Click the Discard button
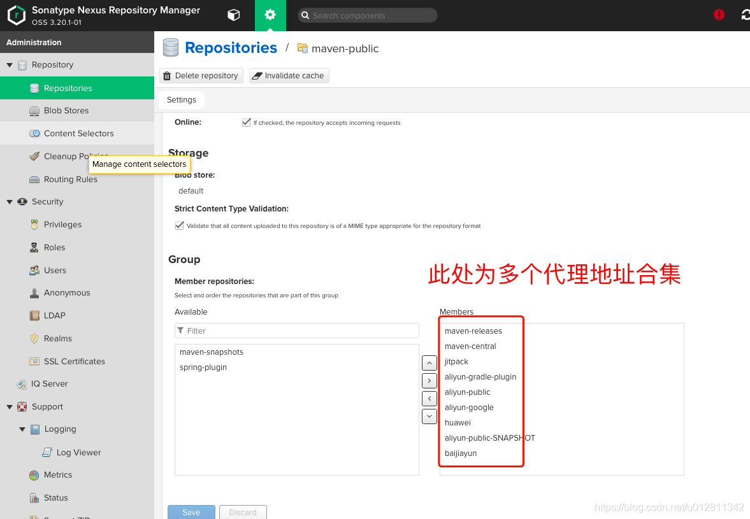Image resolution: width=750 pixels, height=519 pixels. point(243,512)
